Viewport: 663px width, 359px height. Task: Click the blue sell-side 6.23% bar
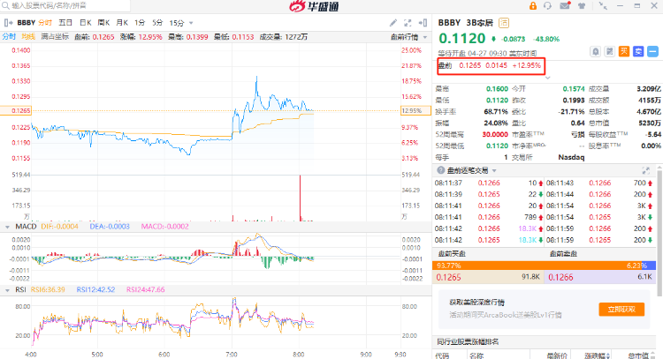point(648,266)
